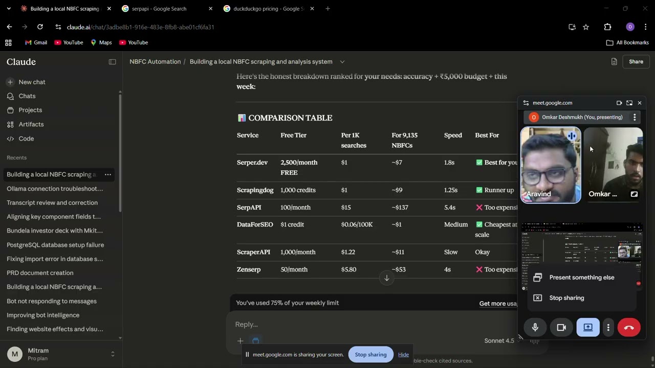
Task: Select Present something else in Meet
Action: point(581,278)
